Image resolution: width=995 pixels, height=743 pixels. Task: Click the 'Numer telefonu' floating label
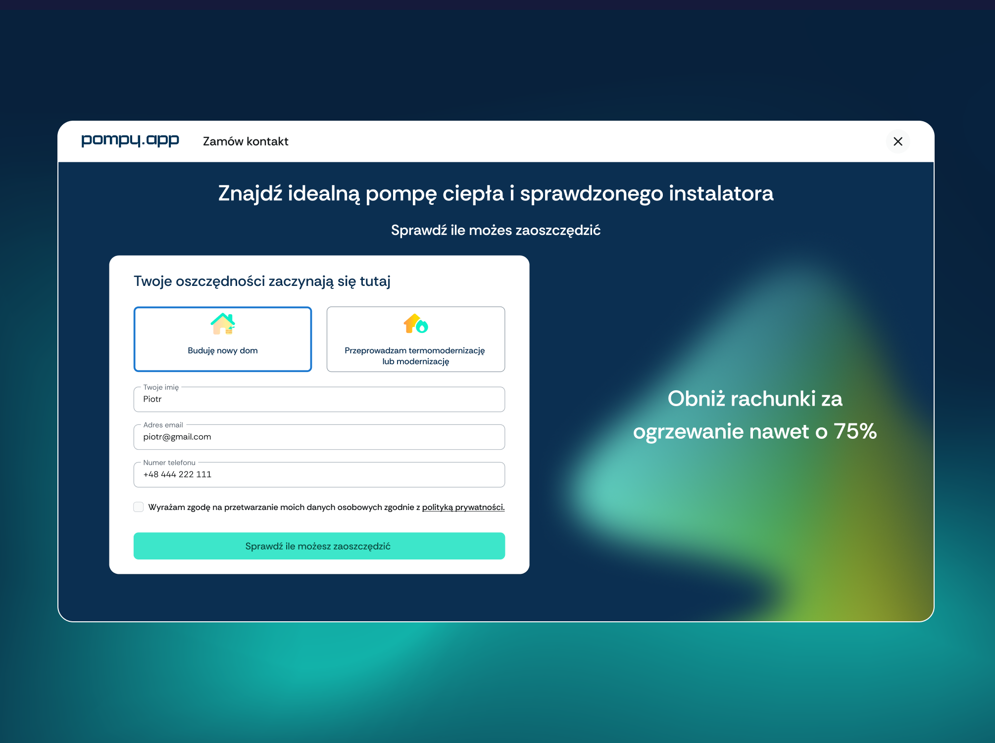pyautogui.click(x=169, y=463)
